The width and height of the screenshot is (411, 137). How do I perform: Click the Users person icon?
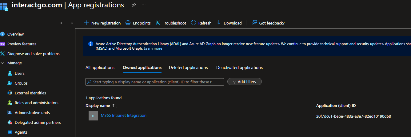[10, 73]
